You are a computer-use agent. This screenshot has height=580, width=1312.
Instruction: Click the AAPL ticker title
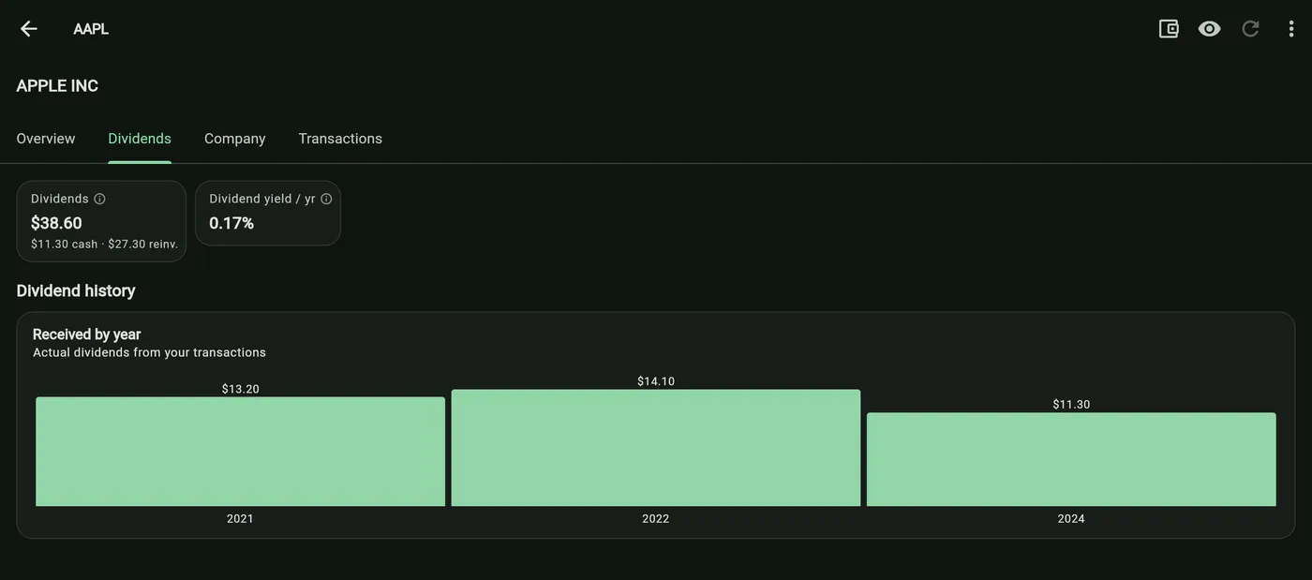91,29
